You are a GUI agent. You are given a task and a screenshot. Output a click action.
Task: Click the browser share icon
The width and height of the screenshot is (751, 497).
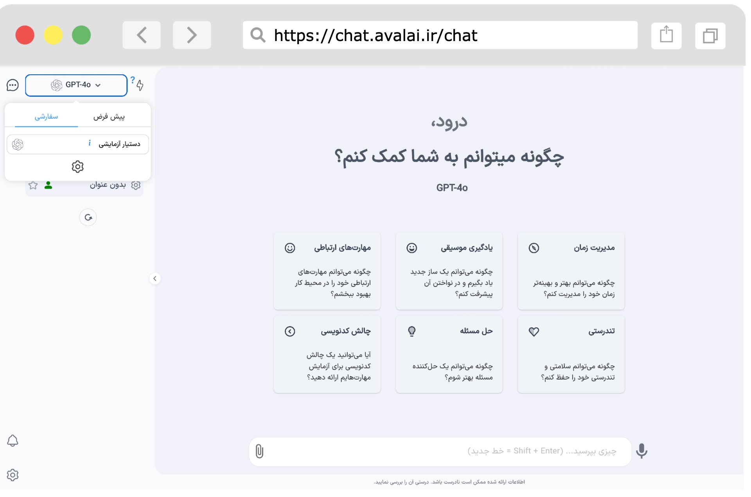tap(667, 36)
